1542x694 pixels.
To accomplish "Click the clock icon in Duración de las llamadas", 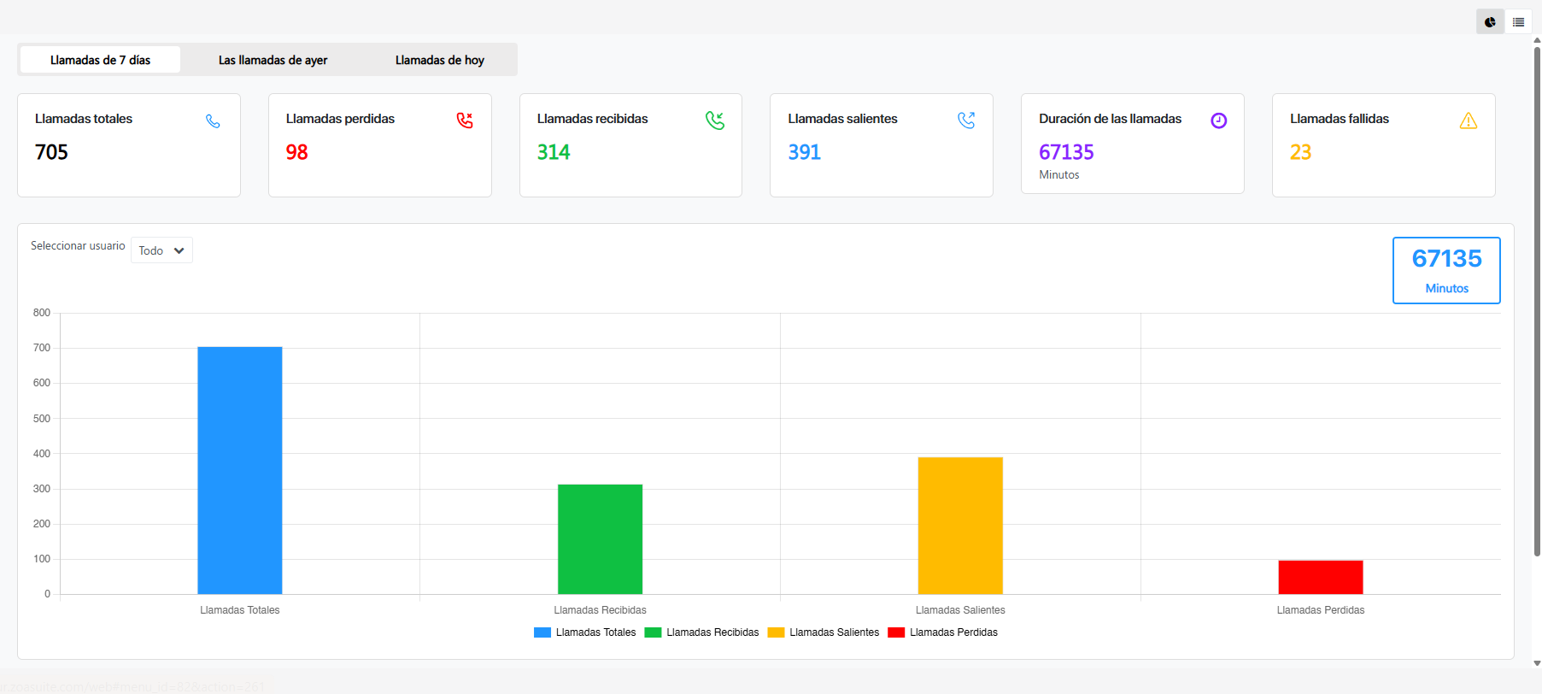I will point(1218,121).
